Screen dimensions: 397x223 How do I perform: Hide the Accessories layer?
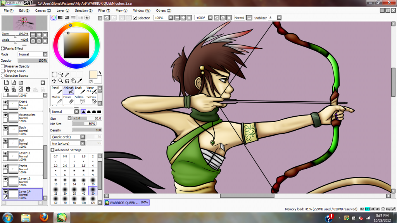[x=5, y=115]
